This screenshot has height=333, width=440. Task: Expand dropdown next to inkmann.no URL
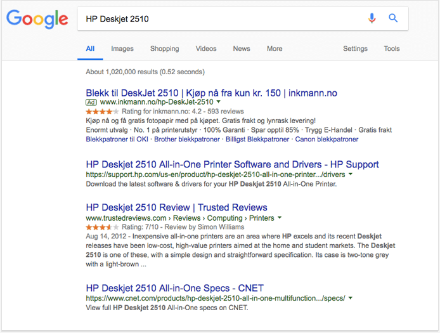pyautogui.click(x=219, y=101)
